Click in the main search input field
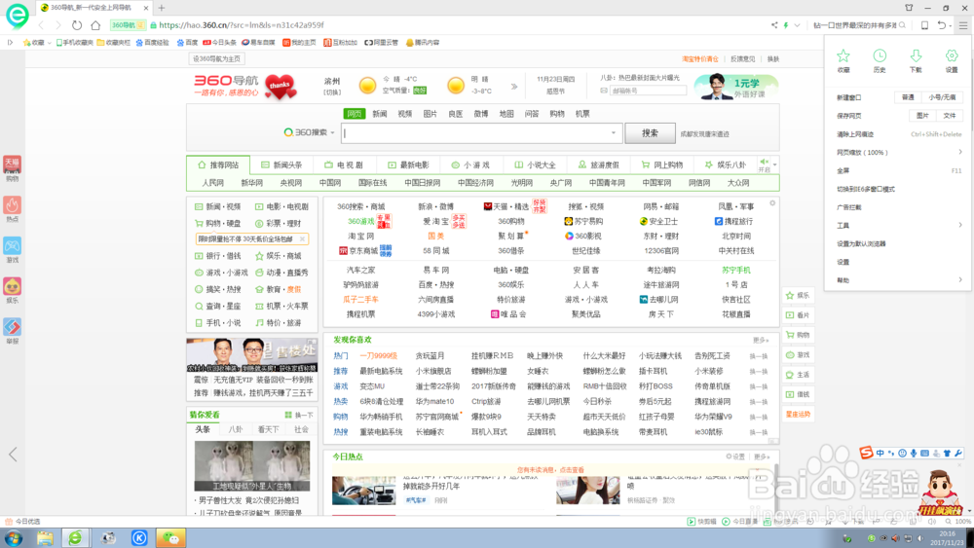Image resolution: width=974 pixels, height=548 pixels. 474,132
